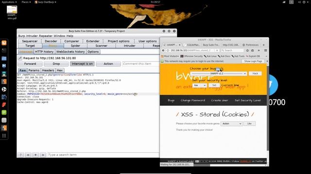Open the Burp menu
Viewport: 311px width, 174px height.
[21, 36]
